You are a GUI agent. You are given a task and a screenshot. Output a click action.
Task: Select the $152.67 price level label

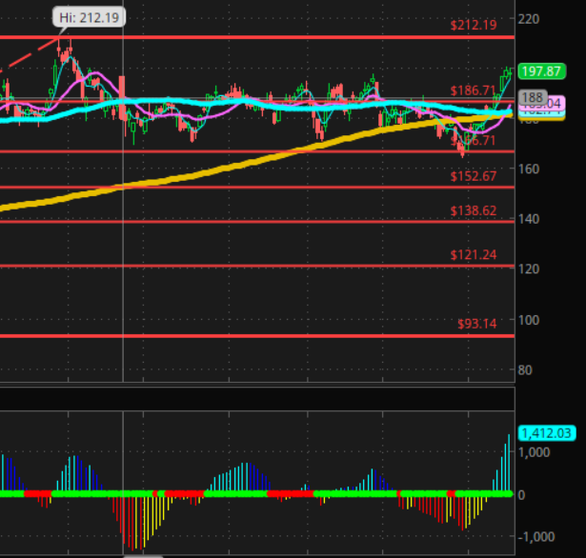click(x=474, y=176)
